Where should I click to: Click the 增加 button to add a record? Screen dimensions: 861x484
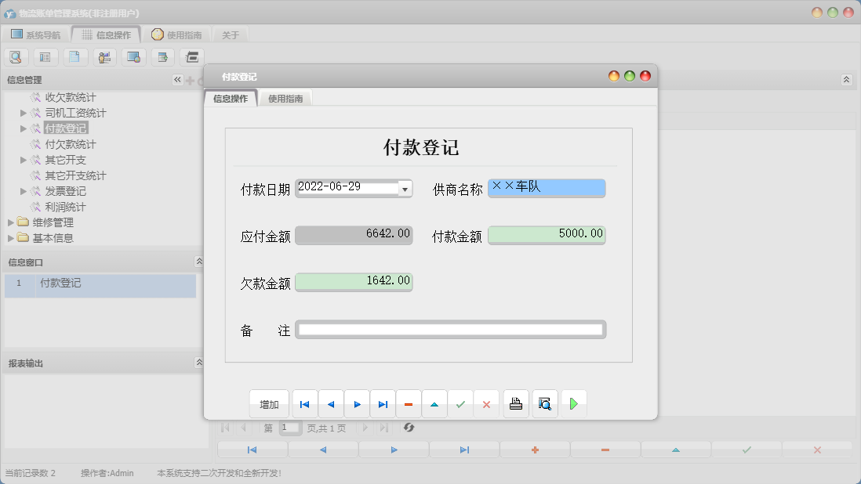tap(269, 403)
